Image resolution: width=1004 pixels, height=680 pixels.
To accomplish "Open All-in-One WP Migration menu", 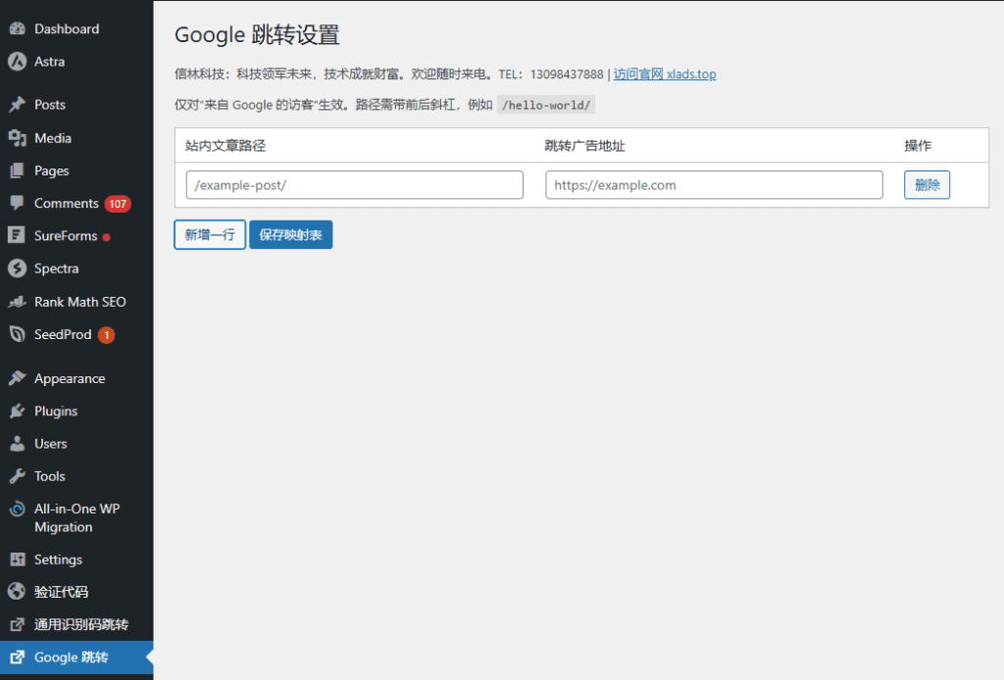I will point(76,517).
